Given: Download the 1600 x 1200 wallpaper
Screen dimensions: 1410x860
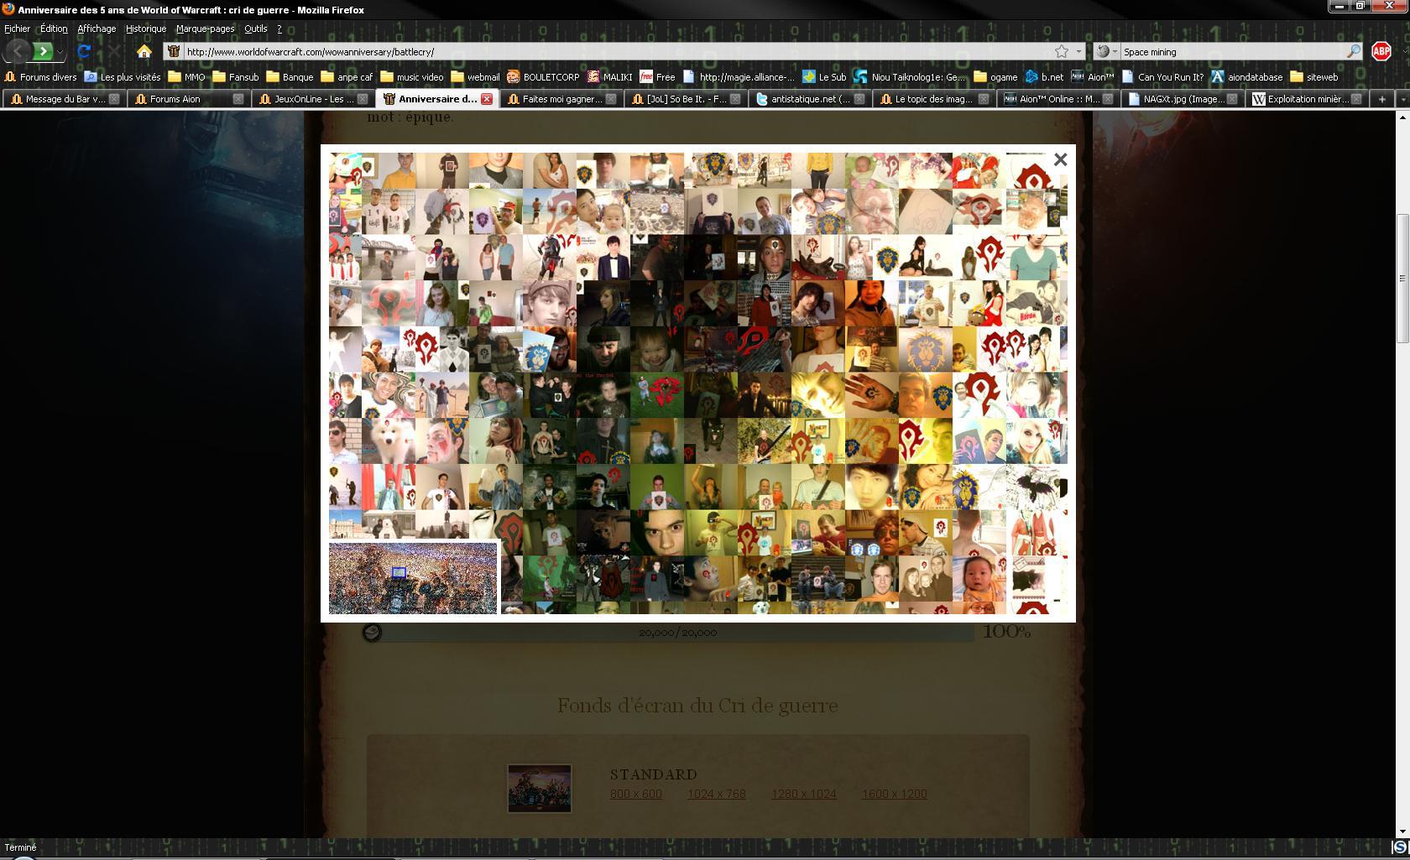Looking at the screenshot, I should click(x=895, y=794).
